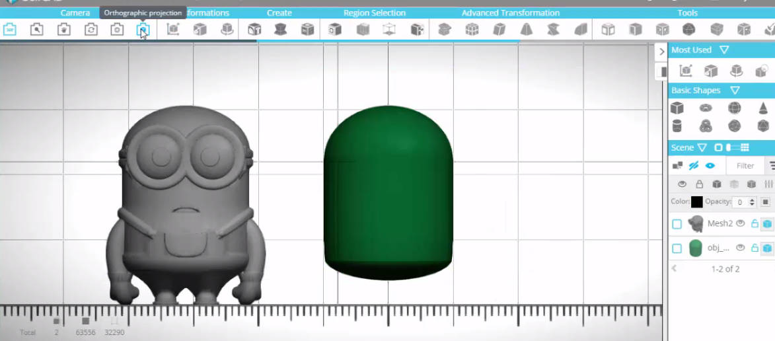Select the camera zoom magnifier icon
Viewport: 775px width, 341px height.
click(x=36, y=30)
